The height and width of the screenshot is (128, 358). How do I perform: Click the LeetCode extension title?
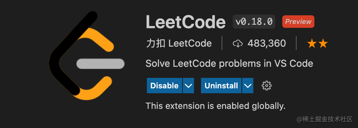pyautogui.click(x=186, y=22)
